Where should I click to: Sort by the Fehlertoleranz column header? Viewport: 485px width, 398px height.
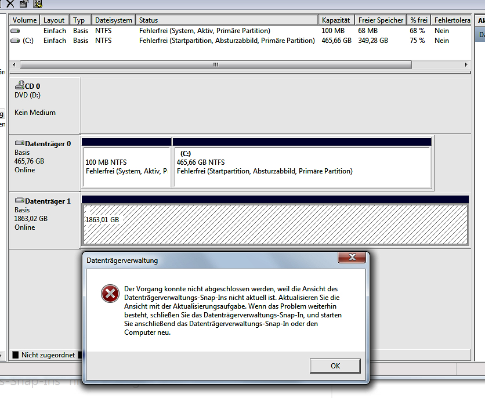pos(451,20)
